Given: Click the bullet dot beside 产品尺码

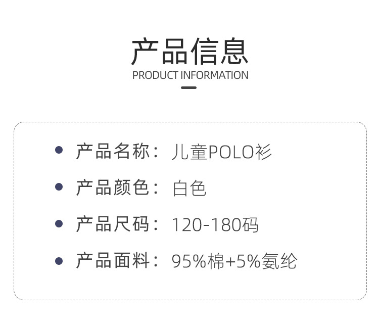Looking at the screenshot, I should click(x=59, y=224).
